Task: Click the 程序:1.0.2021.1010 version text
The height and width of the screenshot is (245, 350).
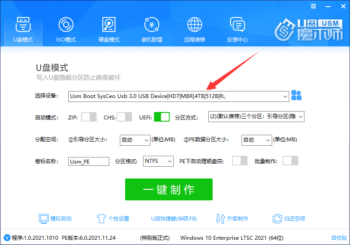Action: 35,238
